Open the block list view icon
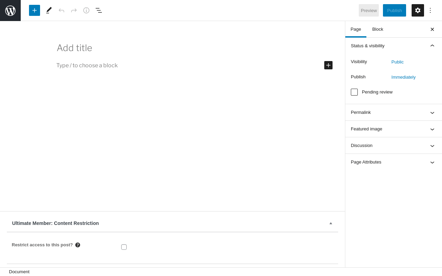The width and height of the screenshot is (442, 276). tap(99, 10)
